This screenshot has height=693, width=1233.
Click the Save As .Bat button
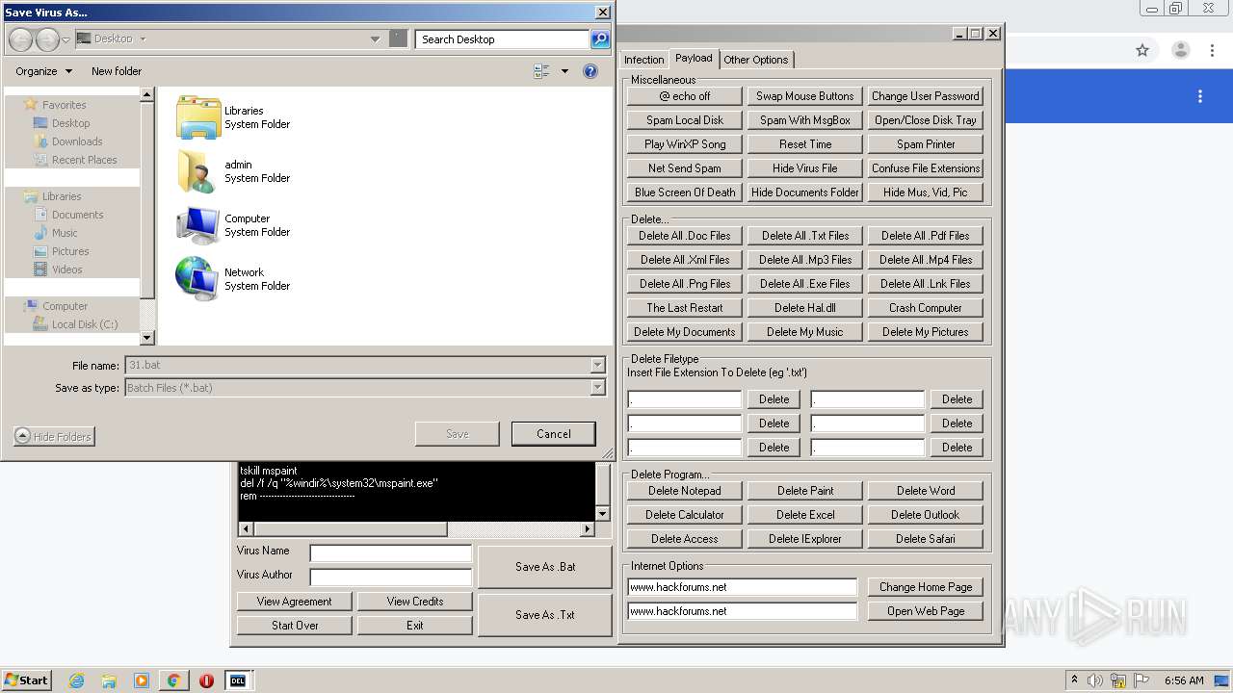point(545,567)
